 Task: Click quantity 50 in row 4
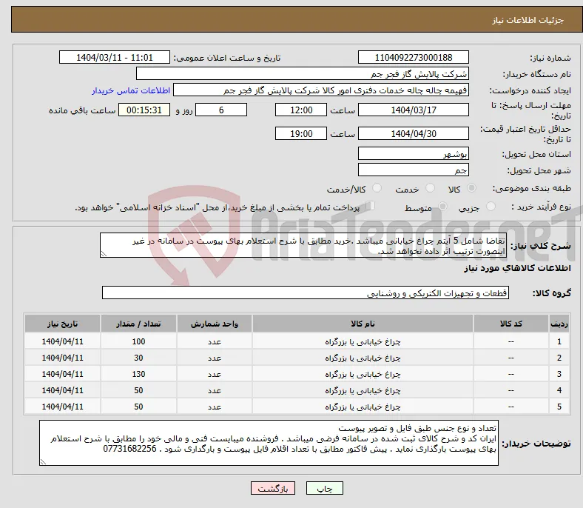click(x=138, y=390)
